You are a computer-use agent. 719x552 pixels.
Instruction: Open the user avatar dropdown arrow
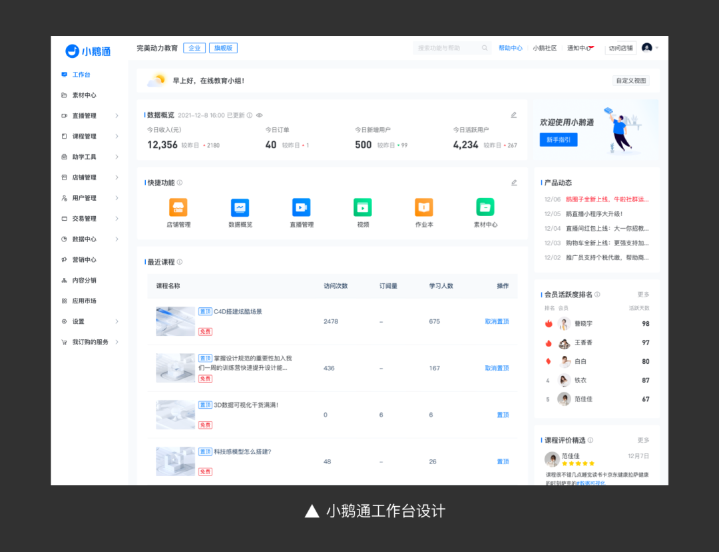click(657, 48)
